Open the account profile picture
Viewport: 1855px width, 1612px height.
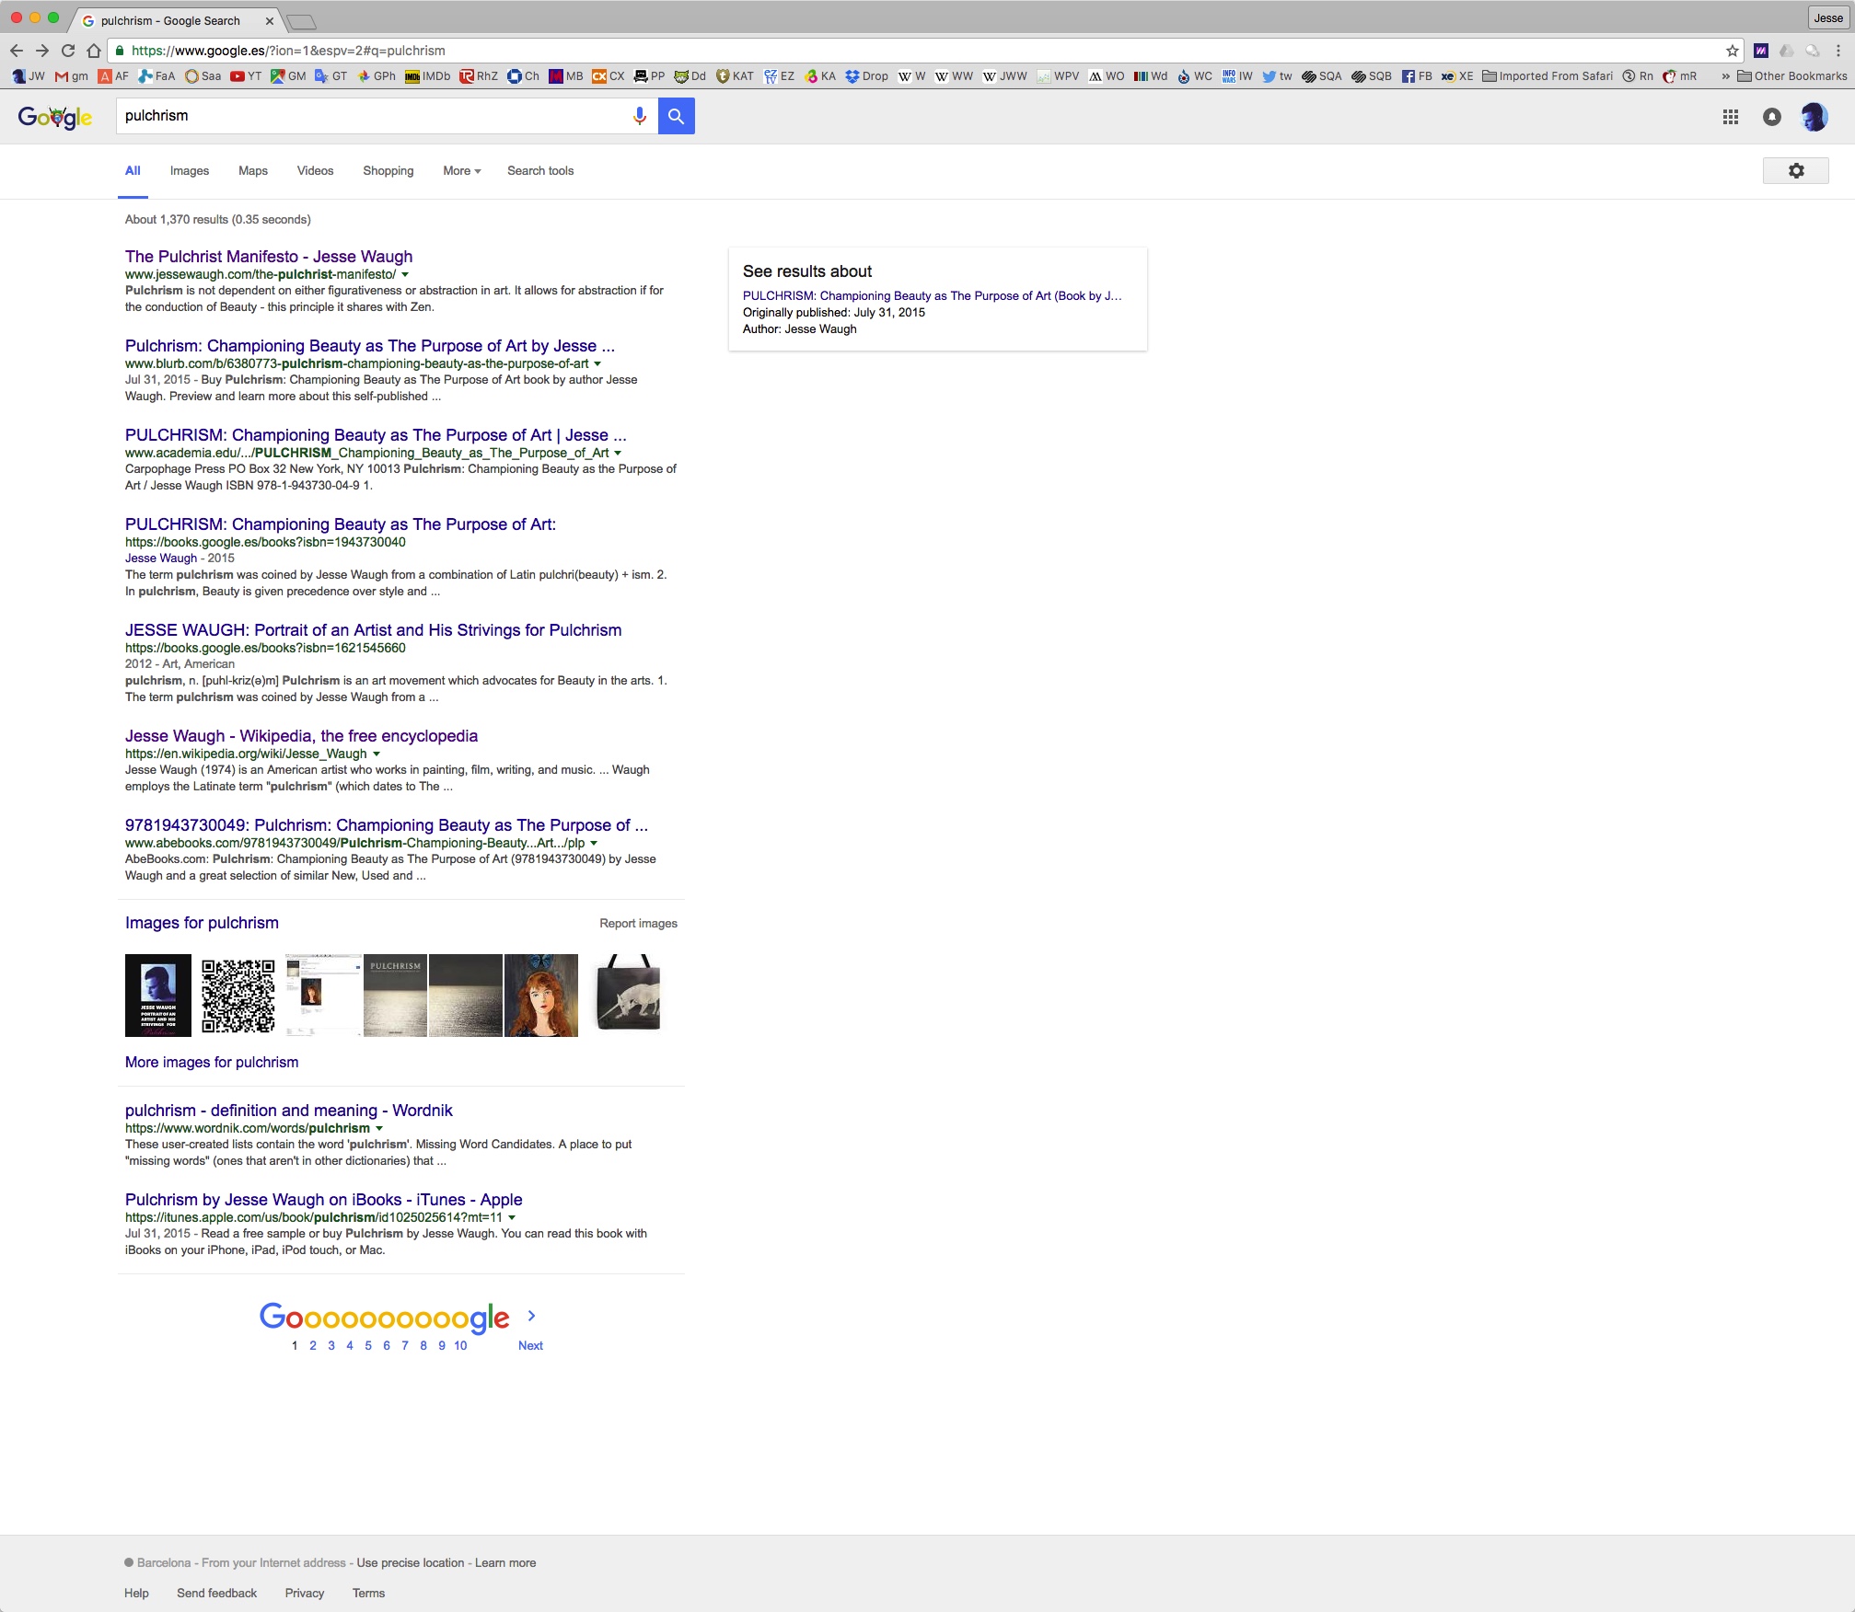[x=1814, y=117]
